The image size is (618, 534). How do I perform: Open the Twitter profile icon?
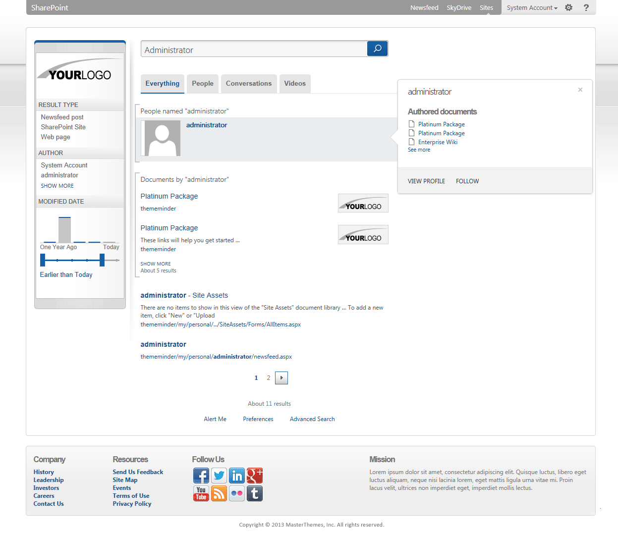[x=219, y=476]
